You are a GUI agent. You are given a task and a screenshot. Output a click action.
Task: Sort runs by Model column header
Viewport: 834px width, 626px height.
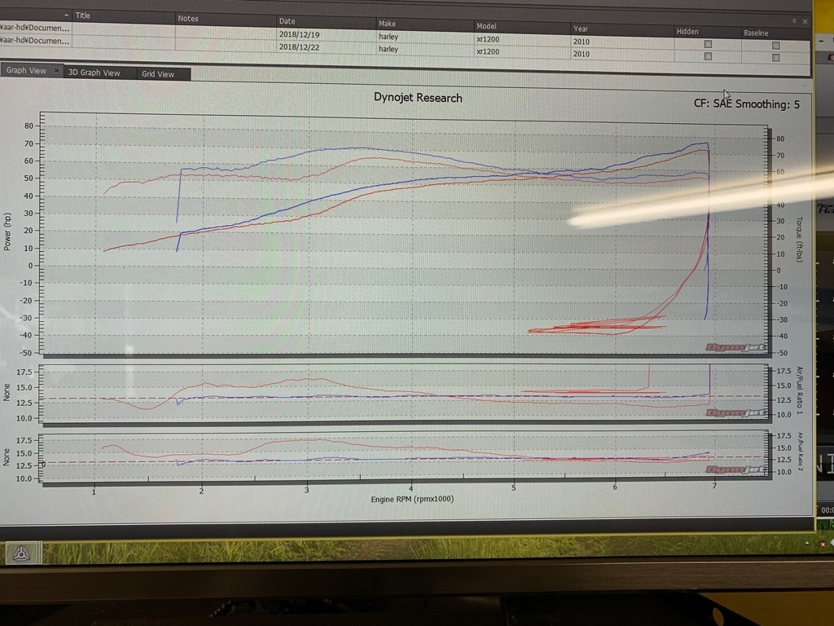(523, 26)
